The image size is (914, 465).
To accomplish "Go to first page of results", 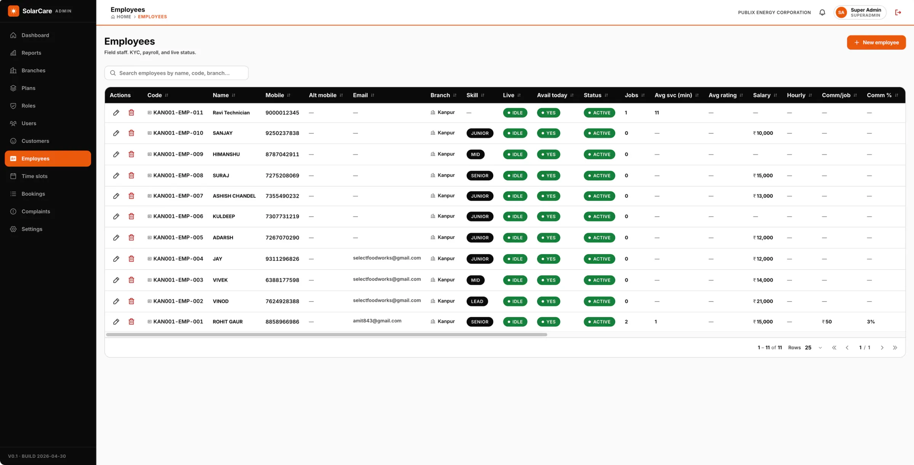I will [834, 348].
